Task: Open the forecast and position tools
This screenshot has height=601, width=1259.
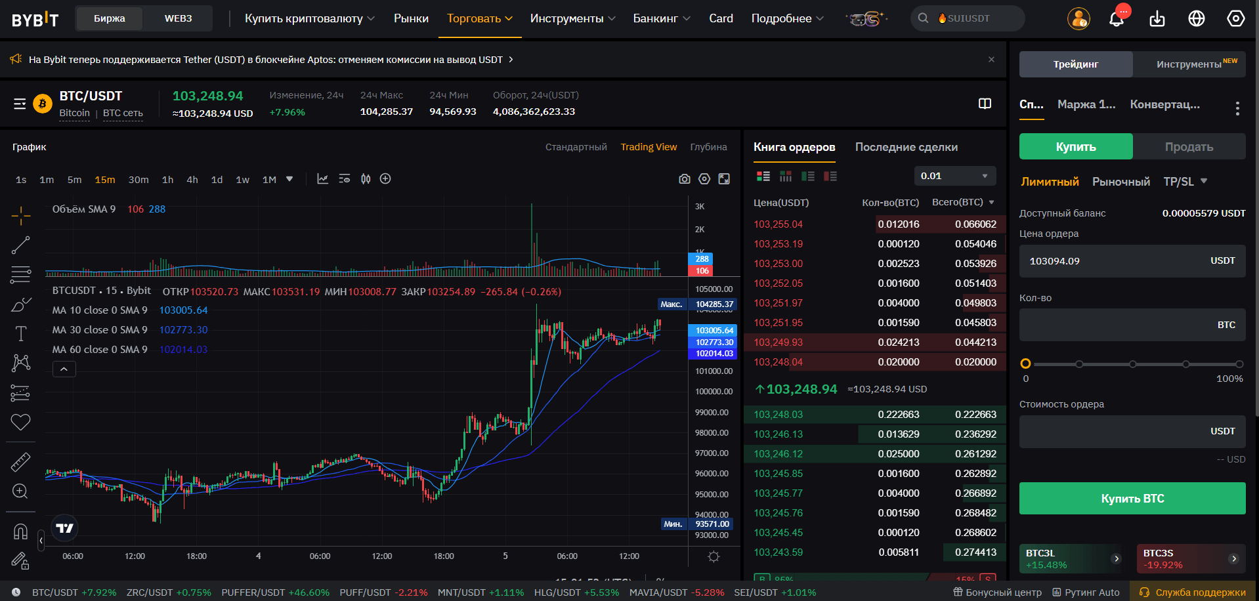Action: 20,392
